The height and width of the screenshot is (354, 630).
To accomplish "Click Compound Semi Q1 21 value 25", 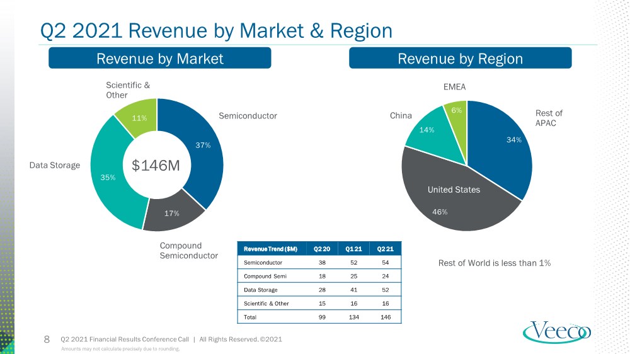I will (353, 276).
